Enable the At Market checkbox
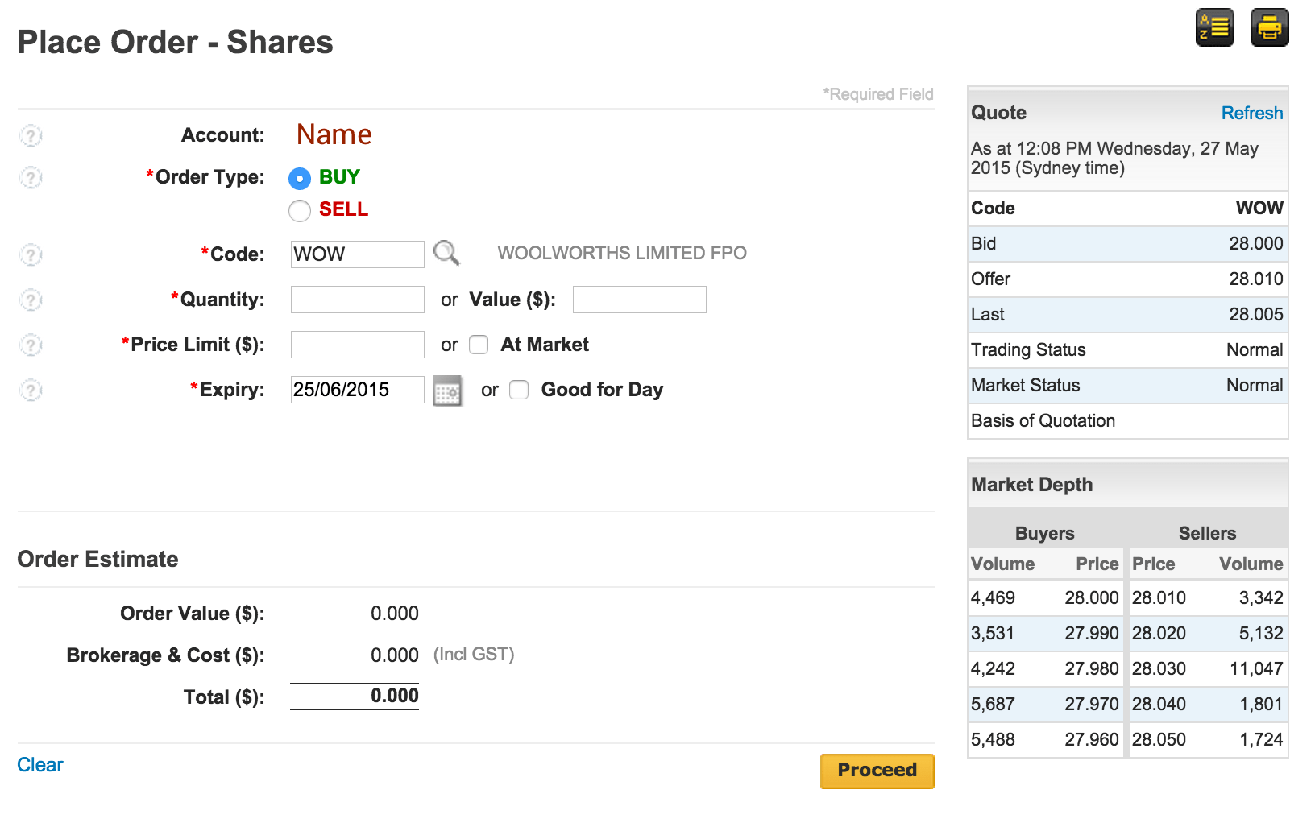The height and width of the screenshot is (831, 1315). coord(479,345)
